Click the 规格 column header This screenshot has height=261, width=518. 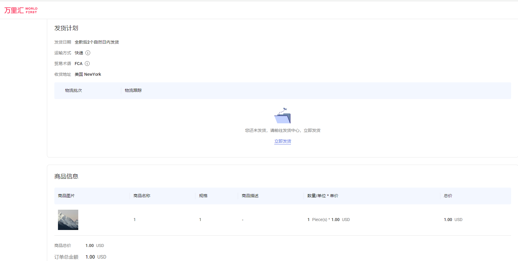pos(203,196)
